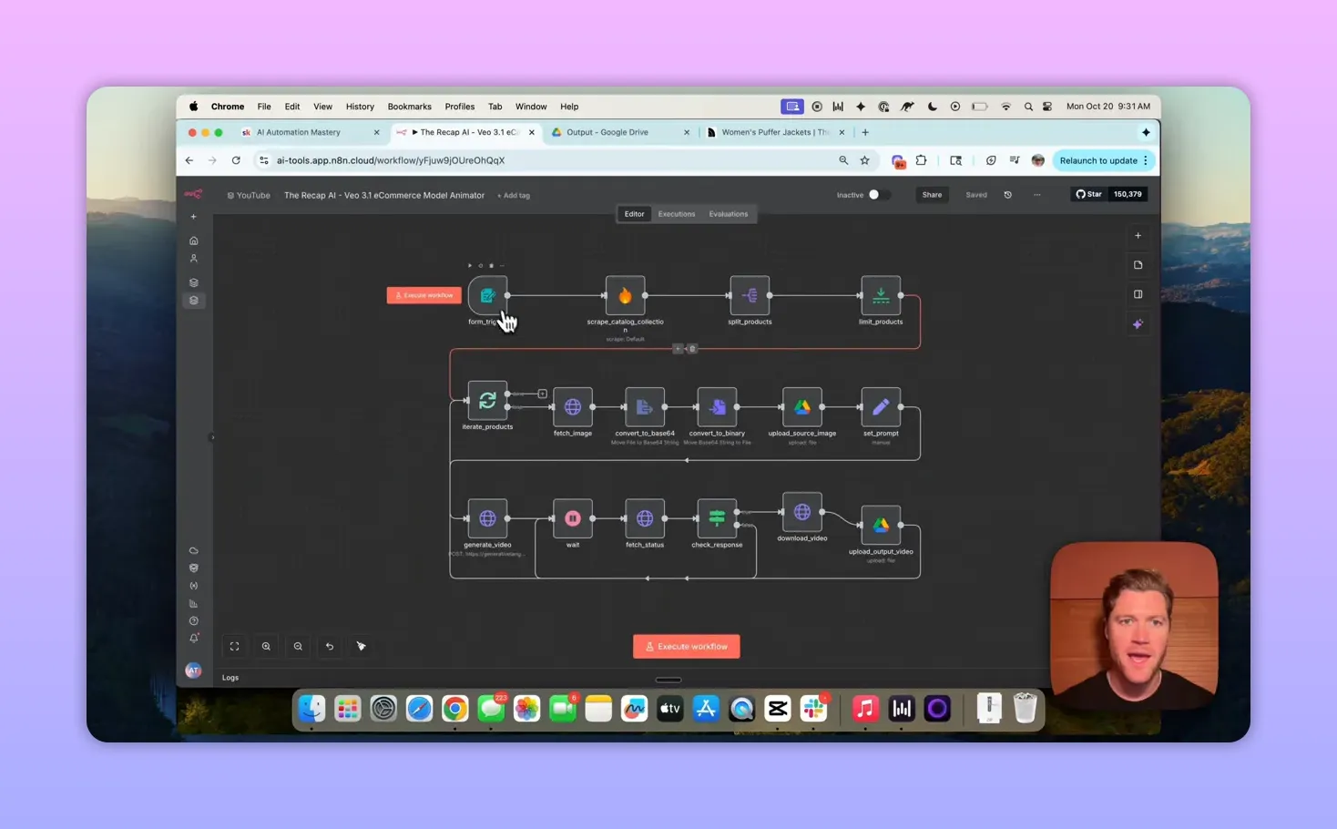
Task: Open notifications via the bell icon
Action: [193, 639]
